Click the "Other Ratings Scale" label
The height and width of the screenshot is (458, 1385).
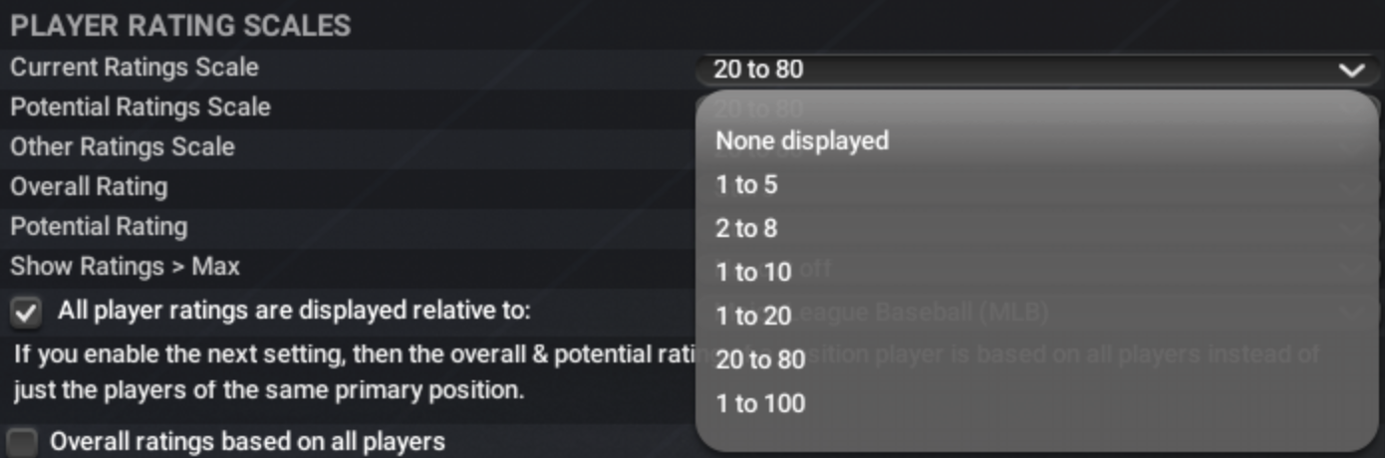pyautogui.click(x=123, y=147)
